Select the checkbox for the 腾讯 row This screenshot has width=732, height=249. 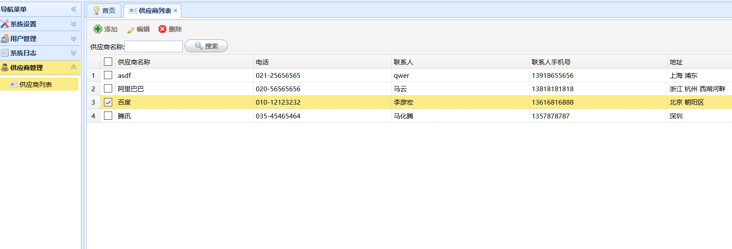click(x=108, y=116)
